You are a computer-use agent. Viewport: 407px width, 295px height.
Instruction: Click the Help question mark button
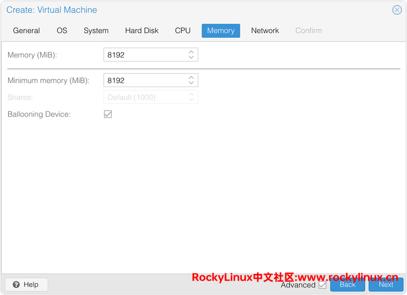pyautogui.click(x=26, y=285)
